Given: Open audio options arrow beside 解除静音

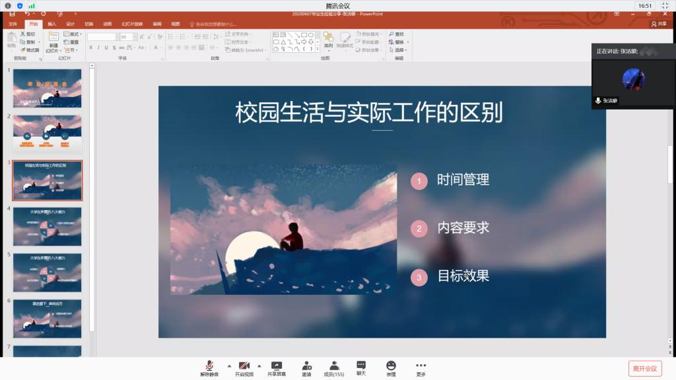Looking at the screenshot, I should click(x=229, y=366).
